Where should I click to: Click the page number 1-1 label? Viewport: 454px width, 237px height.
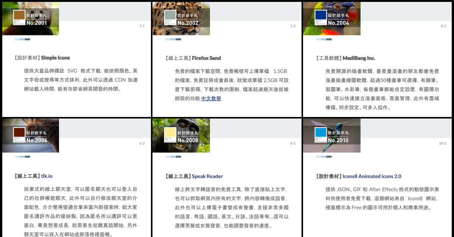[142, 26]
